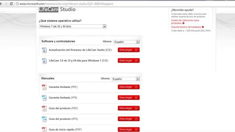The image size is (235, 132).
Task: Click Guía del producto (XPS) text
Action: click(x=63, y=119)
